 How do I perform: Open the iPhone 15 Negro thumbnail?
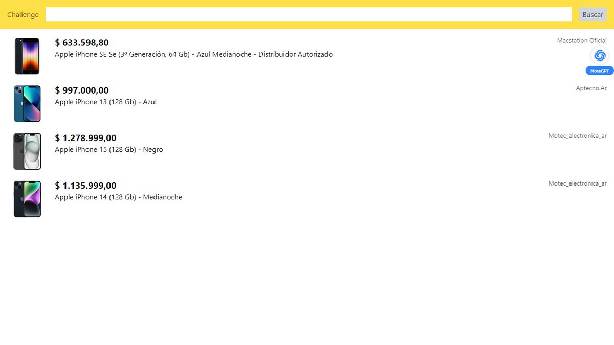(x=27, y=151)
